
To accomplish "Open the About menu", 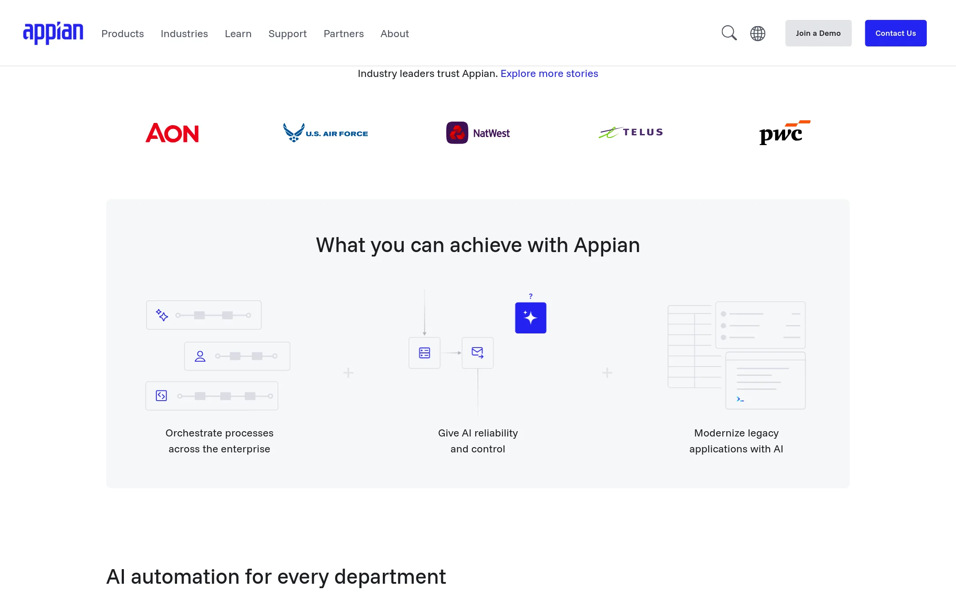I will coord(395,34).
